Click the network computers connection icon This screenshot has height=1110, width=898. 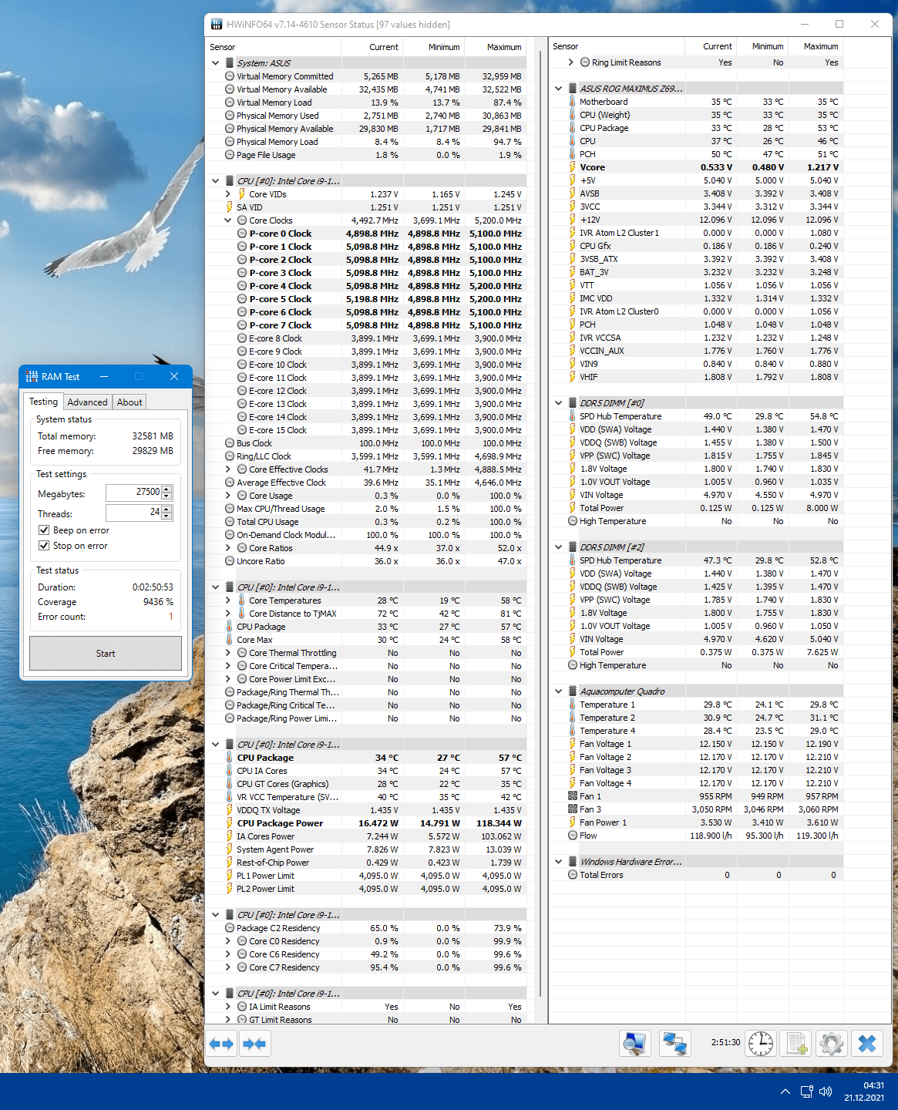675,1044
